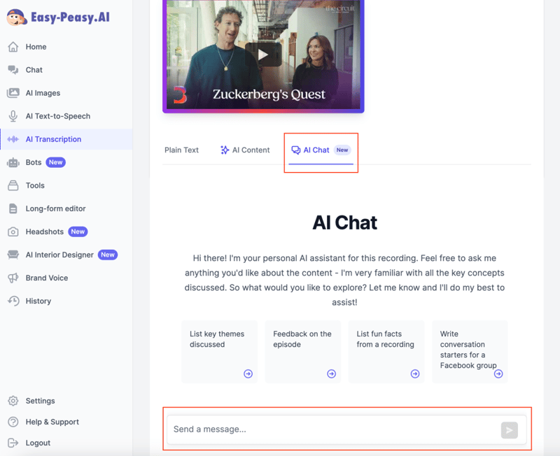Image resolution: width=560 pixels, height=456 pixels.
Task: Click the Home icon in the sidebar
Action: 13,47
